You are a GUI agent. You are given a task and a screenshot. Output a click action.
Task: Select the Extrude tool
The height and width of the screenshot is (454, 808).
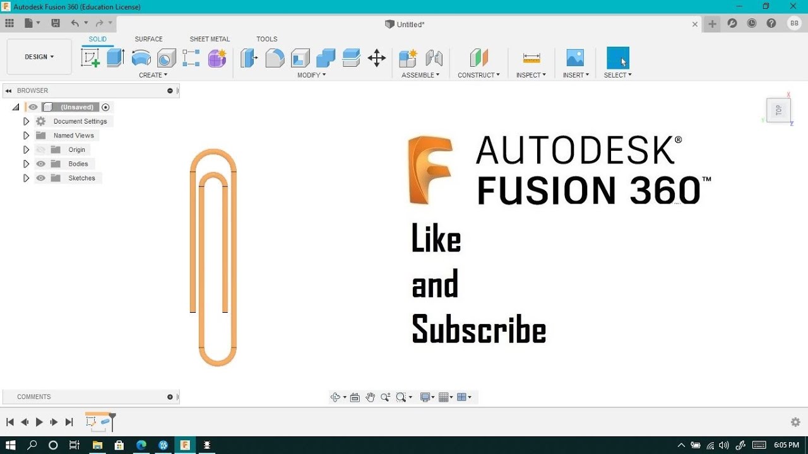tap(116, 58)
